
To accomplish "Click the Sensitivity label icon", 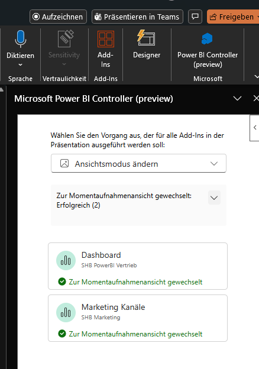I will 66,39.
